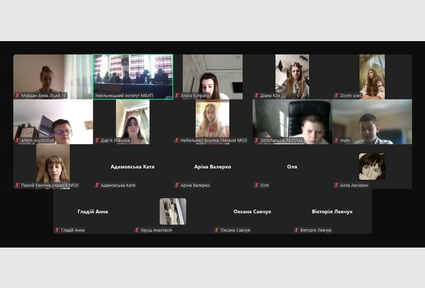
Task: Click the Оксана Савчук participant tile
Action: pyautogui.click(x=252, y=212)
